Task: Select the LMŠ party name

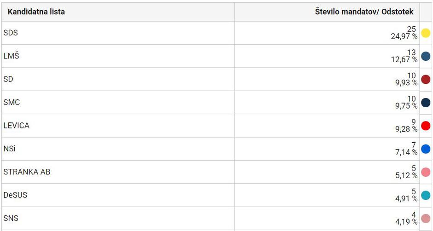Action: click(11, 56)
